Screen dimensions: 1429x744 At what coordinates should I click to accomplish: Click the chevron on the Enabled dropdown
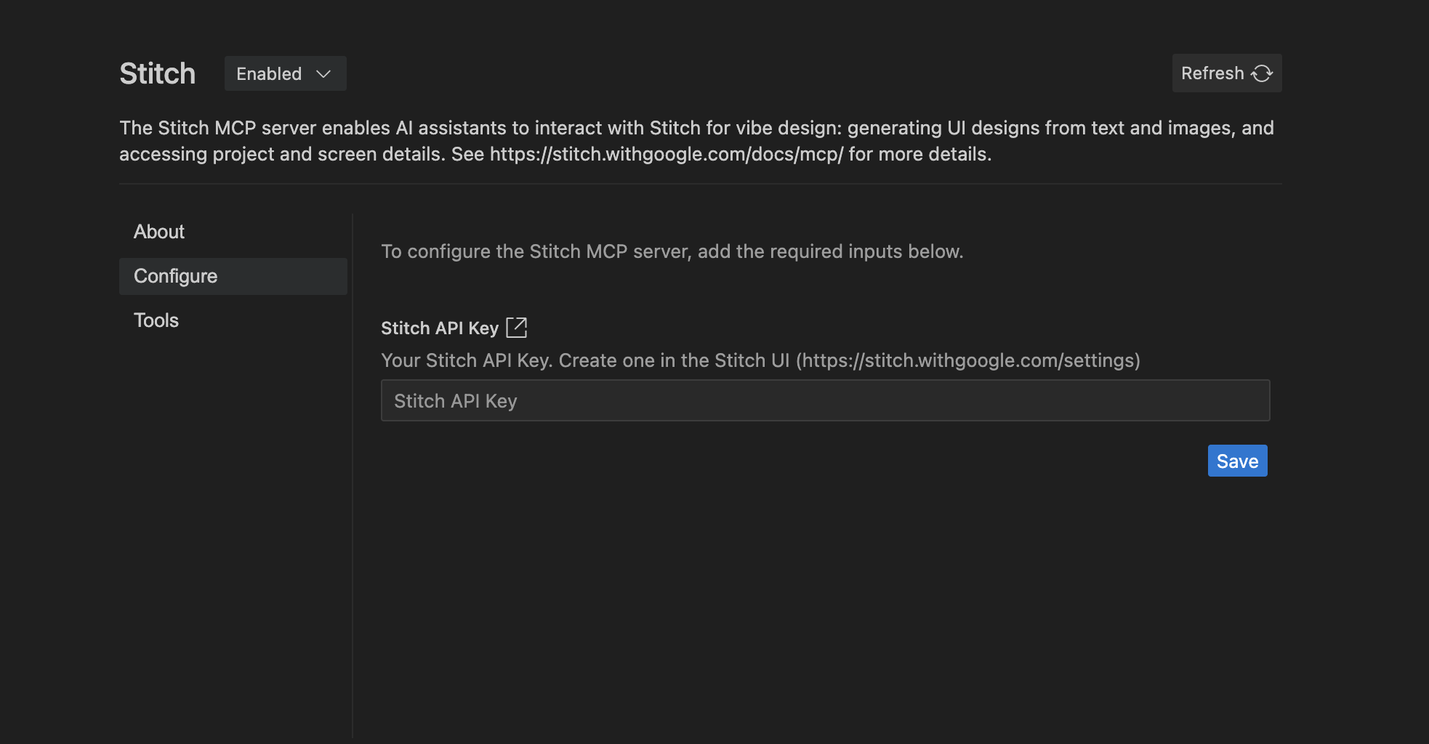coord(324,73)
